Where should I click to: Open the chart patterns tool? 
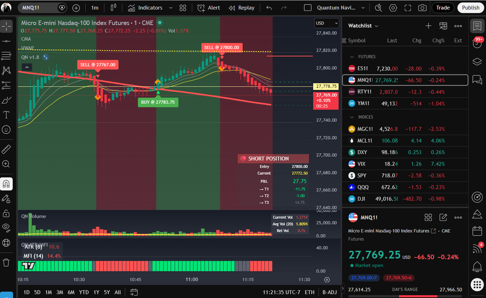[6, 71]
